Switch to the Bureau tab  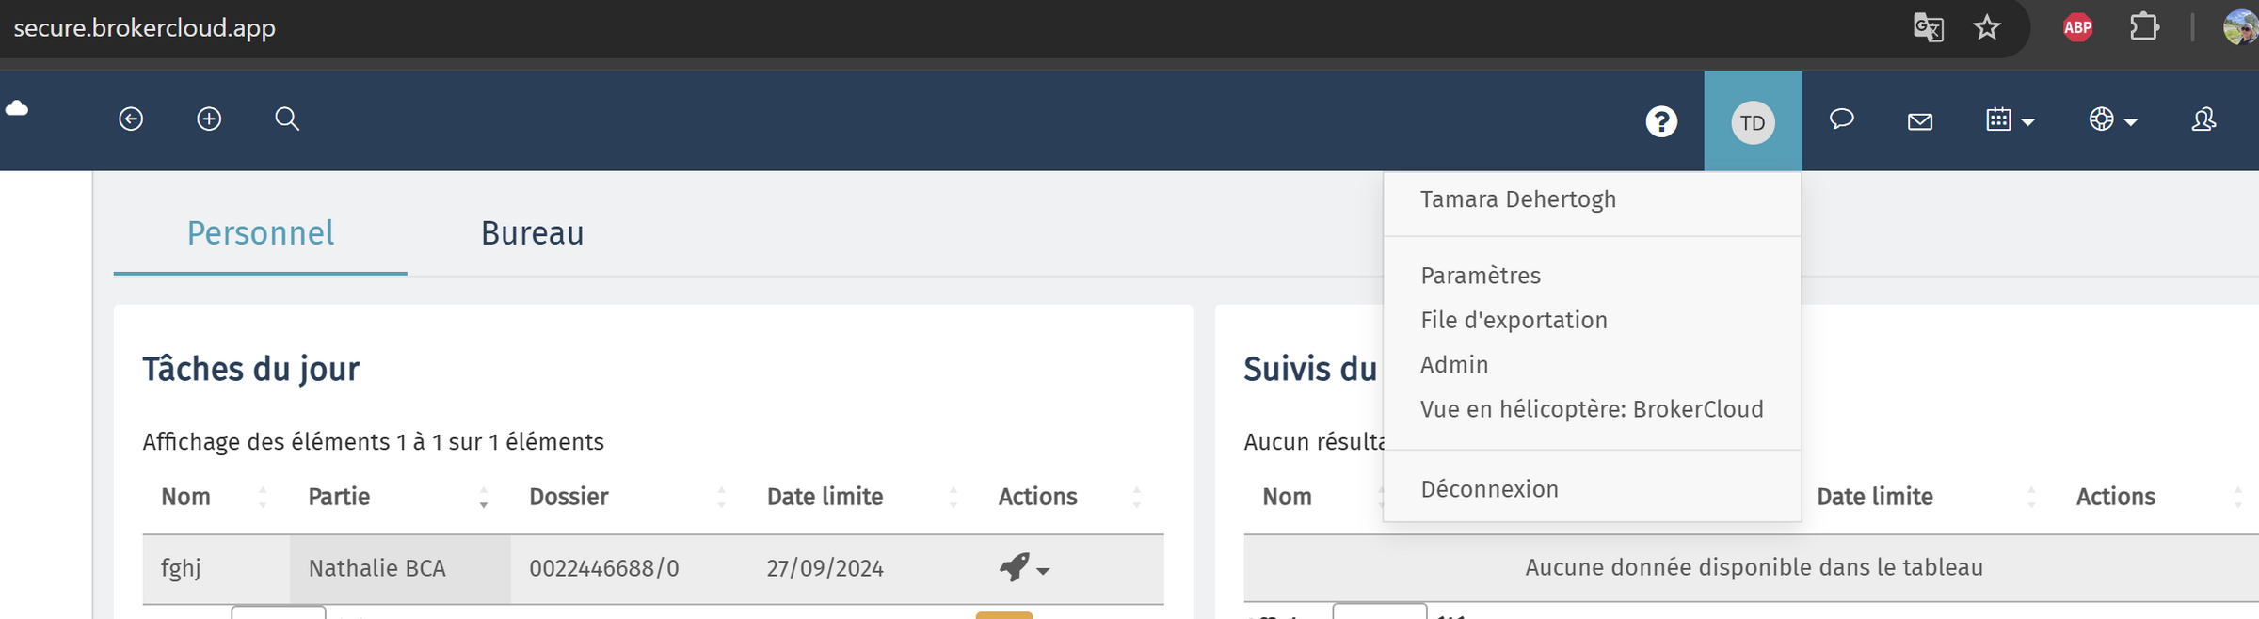[x=532, y=233]
